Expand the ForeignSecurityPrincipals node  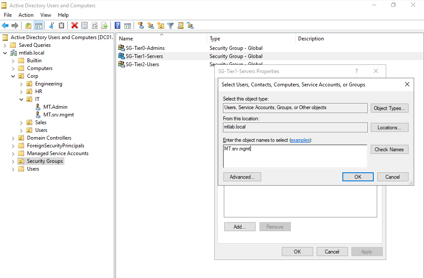[x=13, y=146]
